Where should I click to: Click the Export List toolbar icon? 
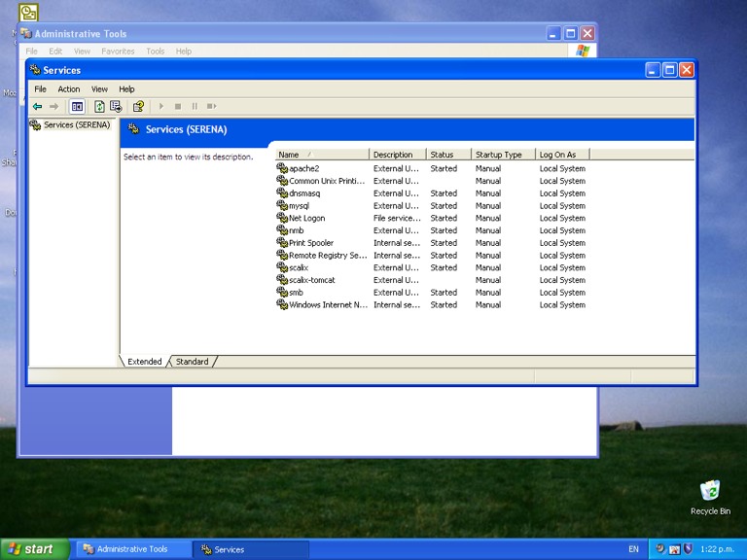pos(116,106)
